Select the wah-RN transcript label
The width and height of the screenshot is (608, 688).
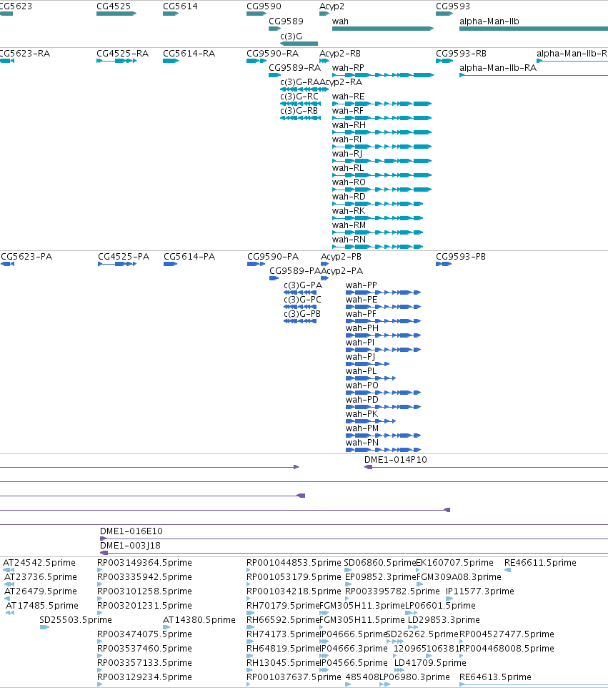[349, 239]
